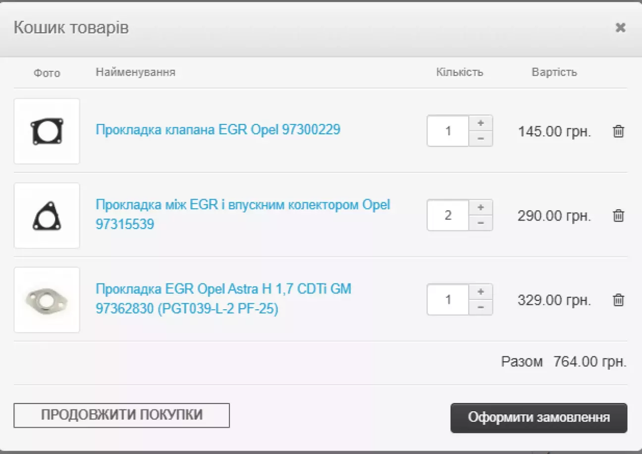Remove the 97315539 gasket using trash icon
This screenshot has height=454, width=642.
[618, 216]
